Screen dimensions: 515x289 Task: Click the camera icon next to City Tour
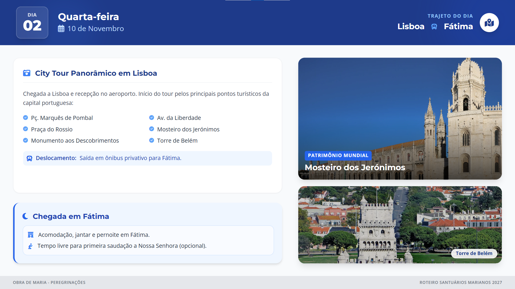[27, 73]
